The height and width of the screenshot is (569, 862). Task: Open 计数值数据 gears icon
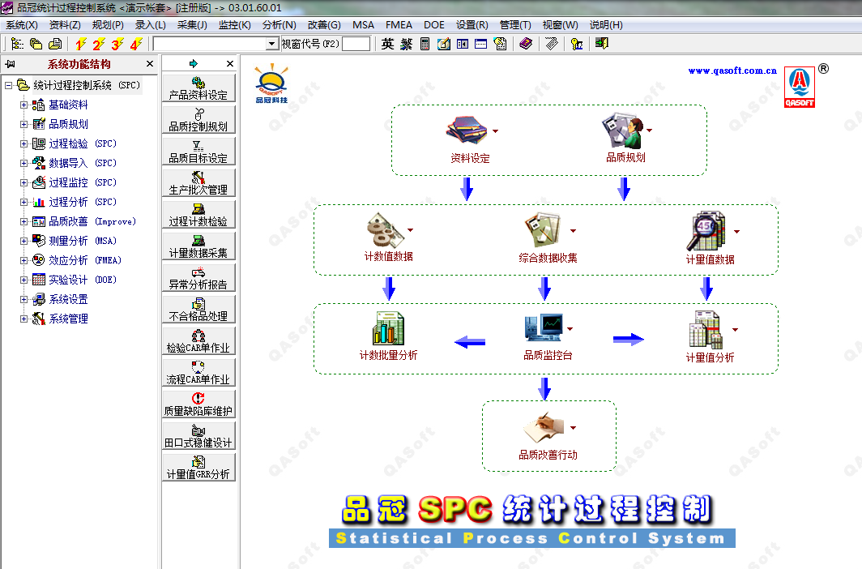pyautogui.click(x=386, y=230)
